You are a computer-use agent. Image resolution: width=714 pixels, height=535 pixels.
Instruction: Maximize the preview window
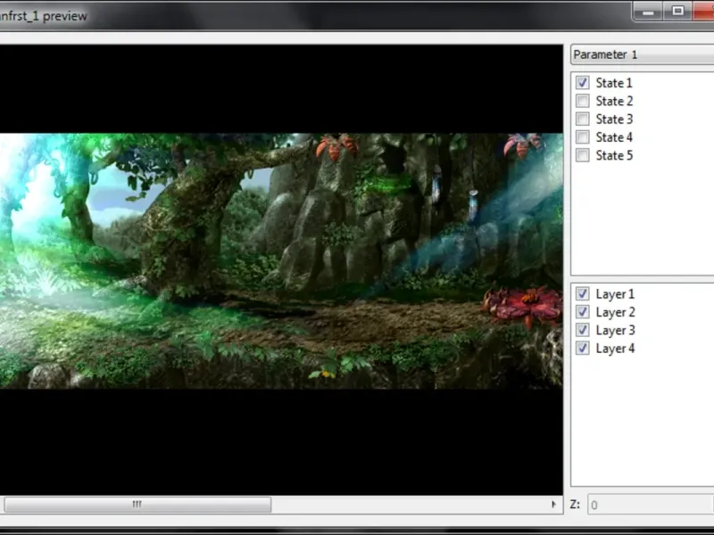tap(677, 12)
